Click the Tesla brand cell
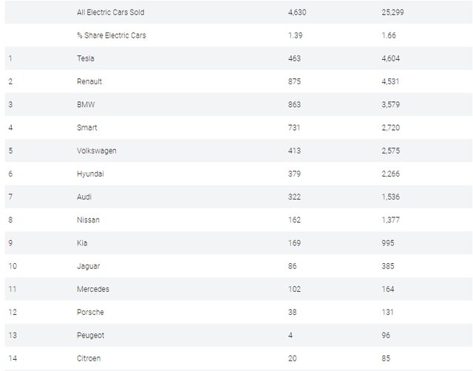The height and width of the screenshot is (371, 473). click(x=86, y=58)
